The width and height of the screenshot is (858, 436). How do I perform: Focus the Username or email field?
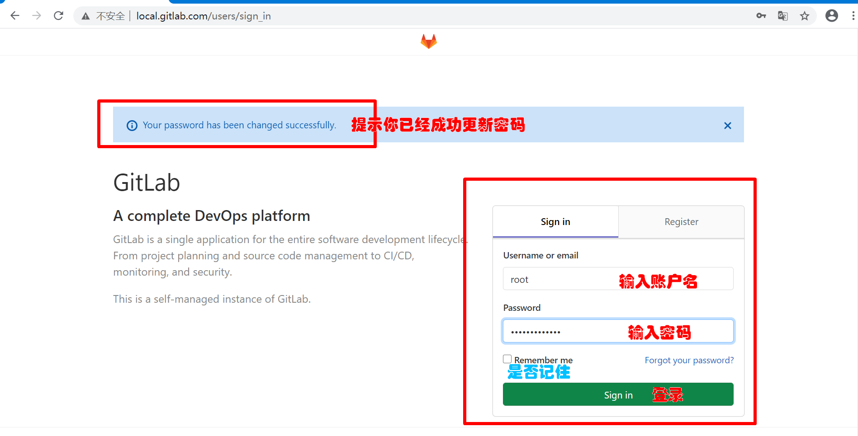(x=618, y=279)
